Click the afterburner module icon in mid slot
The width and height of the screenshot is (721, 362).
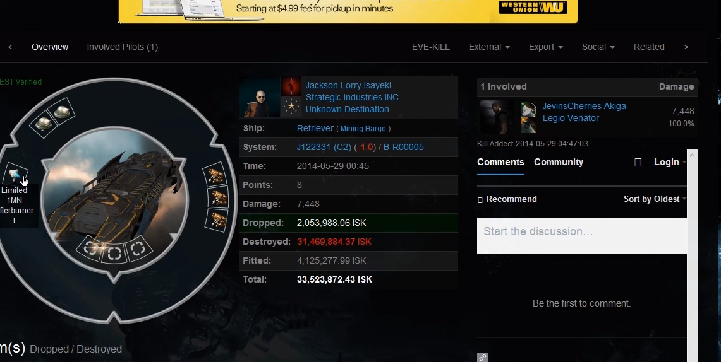coord(16,174)
